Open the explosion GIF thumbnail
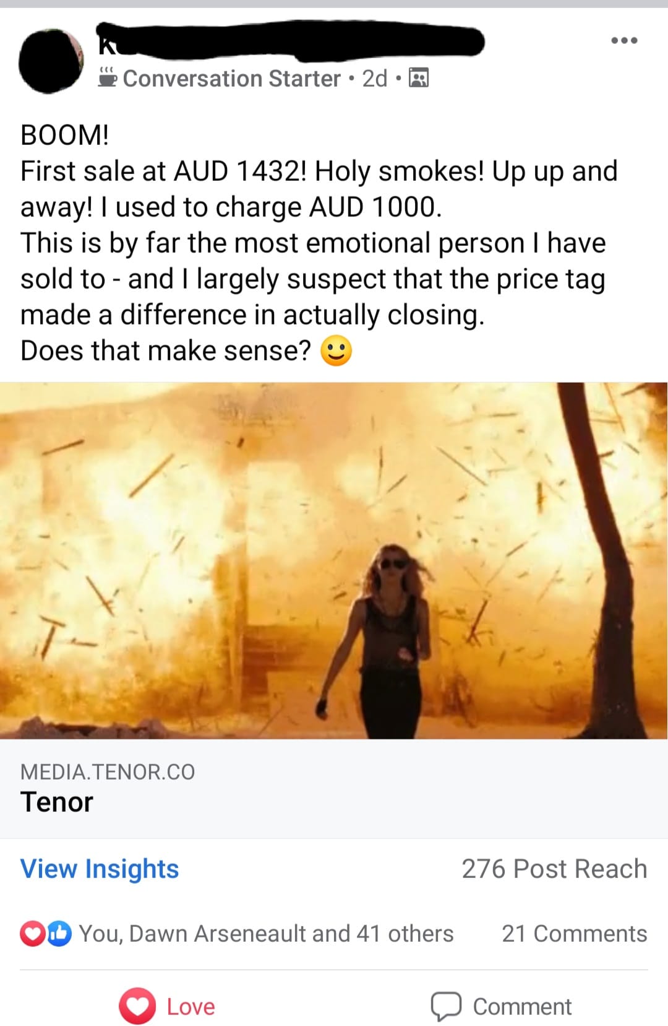This screenshot has width=668, height=1026. [x=334, y=561]
